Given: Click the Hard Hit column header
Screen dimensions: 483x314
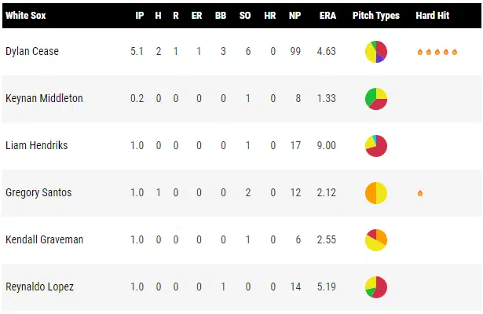Looking at the screenshot, I should (433, 15).
